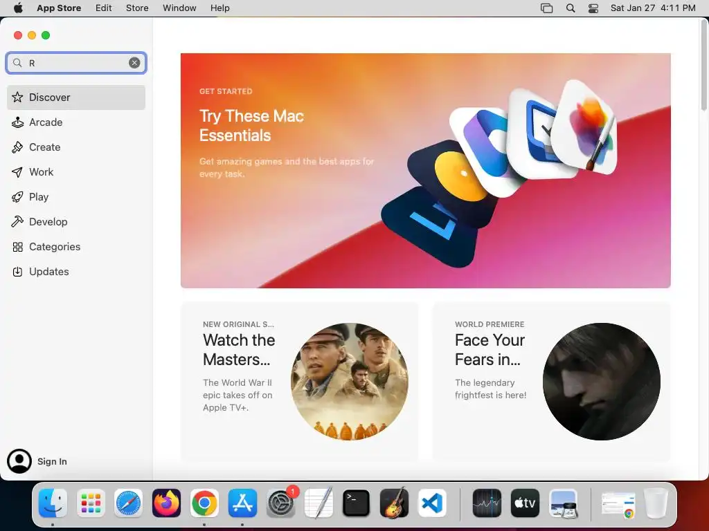Clear the search field with the X button
This screenshot has width=709, height=531.
[x=134, y=63]
